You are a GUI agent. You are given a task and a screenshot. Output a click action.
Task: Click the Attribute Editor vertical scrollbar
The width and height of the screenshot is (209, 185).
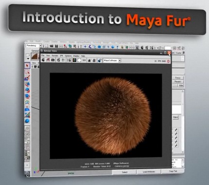182,121
